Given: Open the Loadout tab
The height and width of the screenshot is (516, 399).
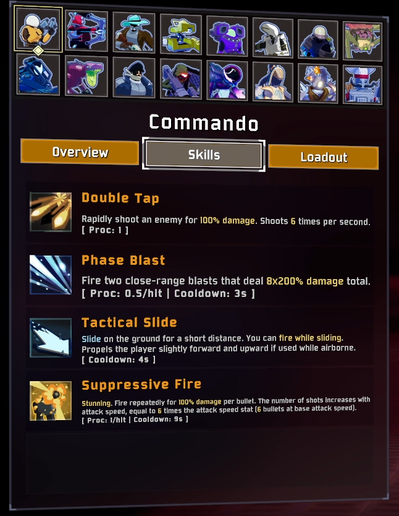Looking at the screenshot, I should [324, 157].
